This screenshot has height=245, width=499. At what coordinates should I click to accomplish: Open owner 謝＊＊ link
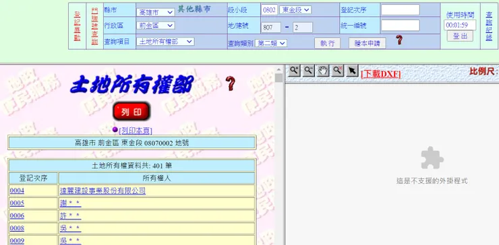click(x=70, y=203)
